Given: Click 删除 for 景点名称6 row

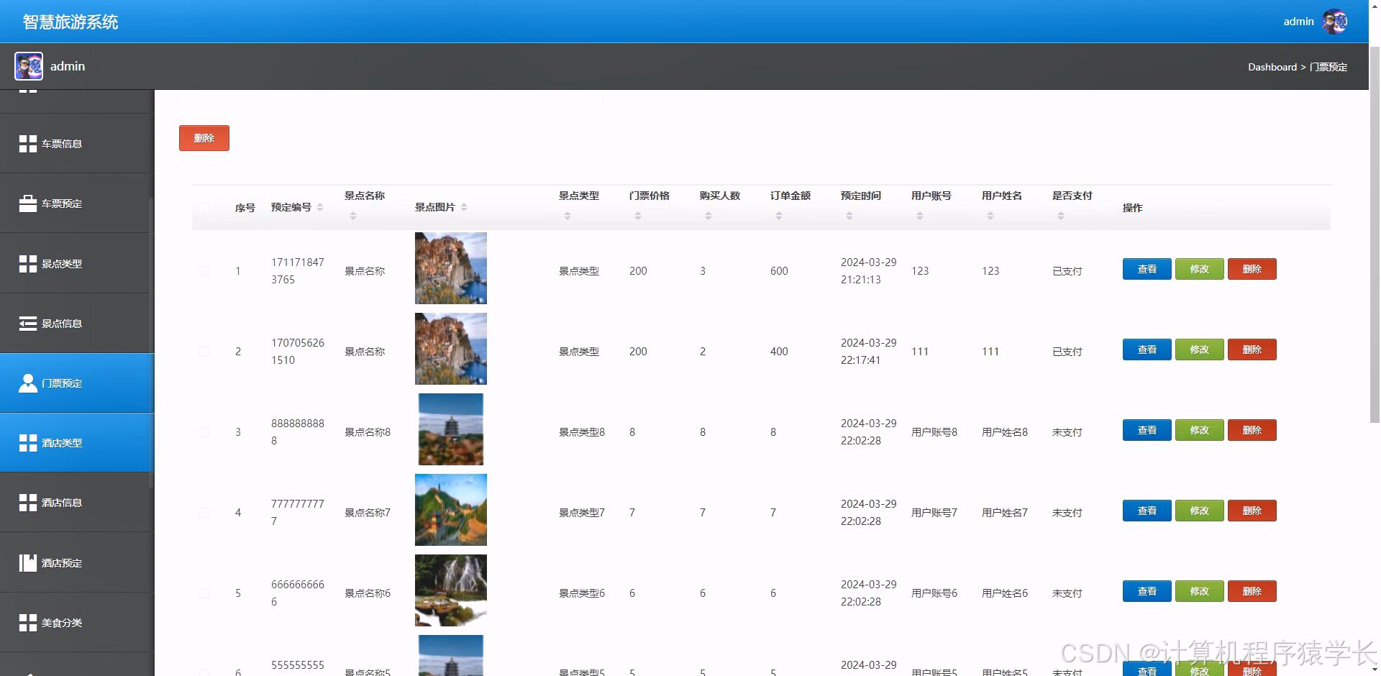Looking at the screenshot, I should coord(1252,591).
